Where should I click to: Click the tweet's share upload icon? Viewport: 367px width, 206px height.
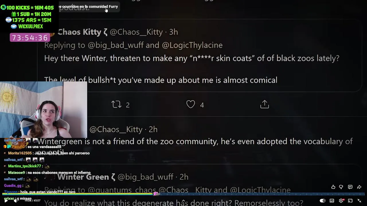point(264,104)
